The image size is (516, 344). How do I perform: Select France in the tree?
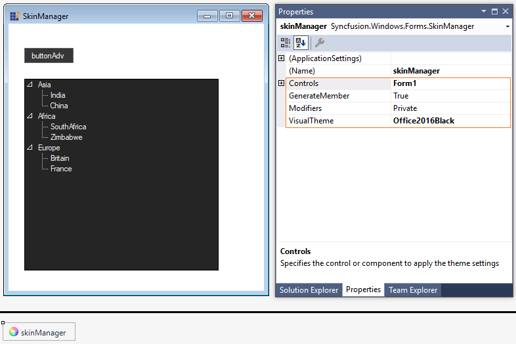(61, 169)
